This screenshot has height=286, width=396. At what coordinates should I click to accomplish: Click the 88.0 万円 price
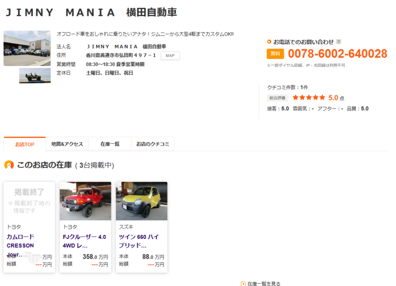(x=153, y=257)
